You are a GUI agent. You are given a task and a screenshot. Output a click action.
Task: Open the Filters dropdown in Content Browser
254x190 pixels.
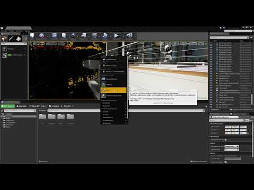tap(43, 110)
